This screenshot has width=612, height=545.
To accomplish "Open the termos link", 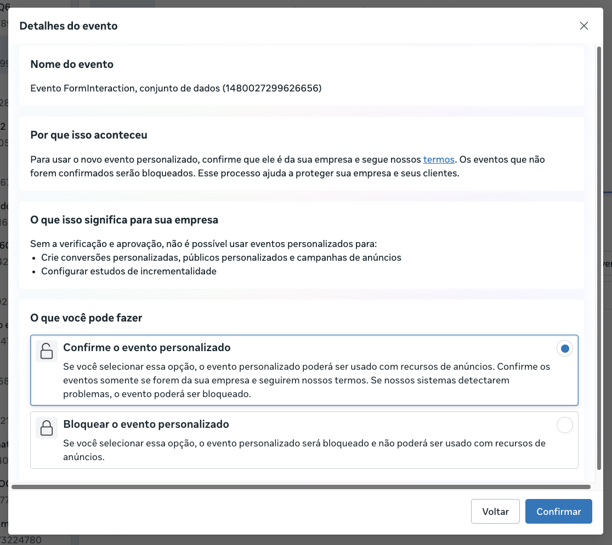I will point(439,160).
